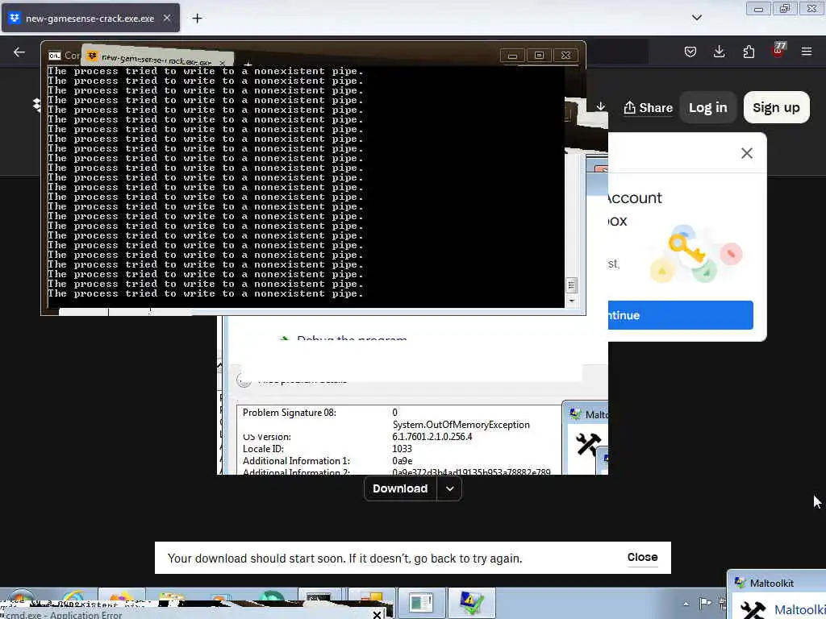
Task: Open the browser downloads panel
Action: tap(719, 52)
